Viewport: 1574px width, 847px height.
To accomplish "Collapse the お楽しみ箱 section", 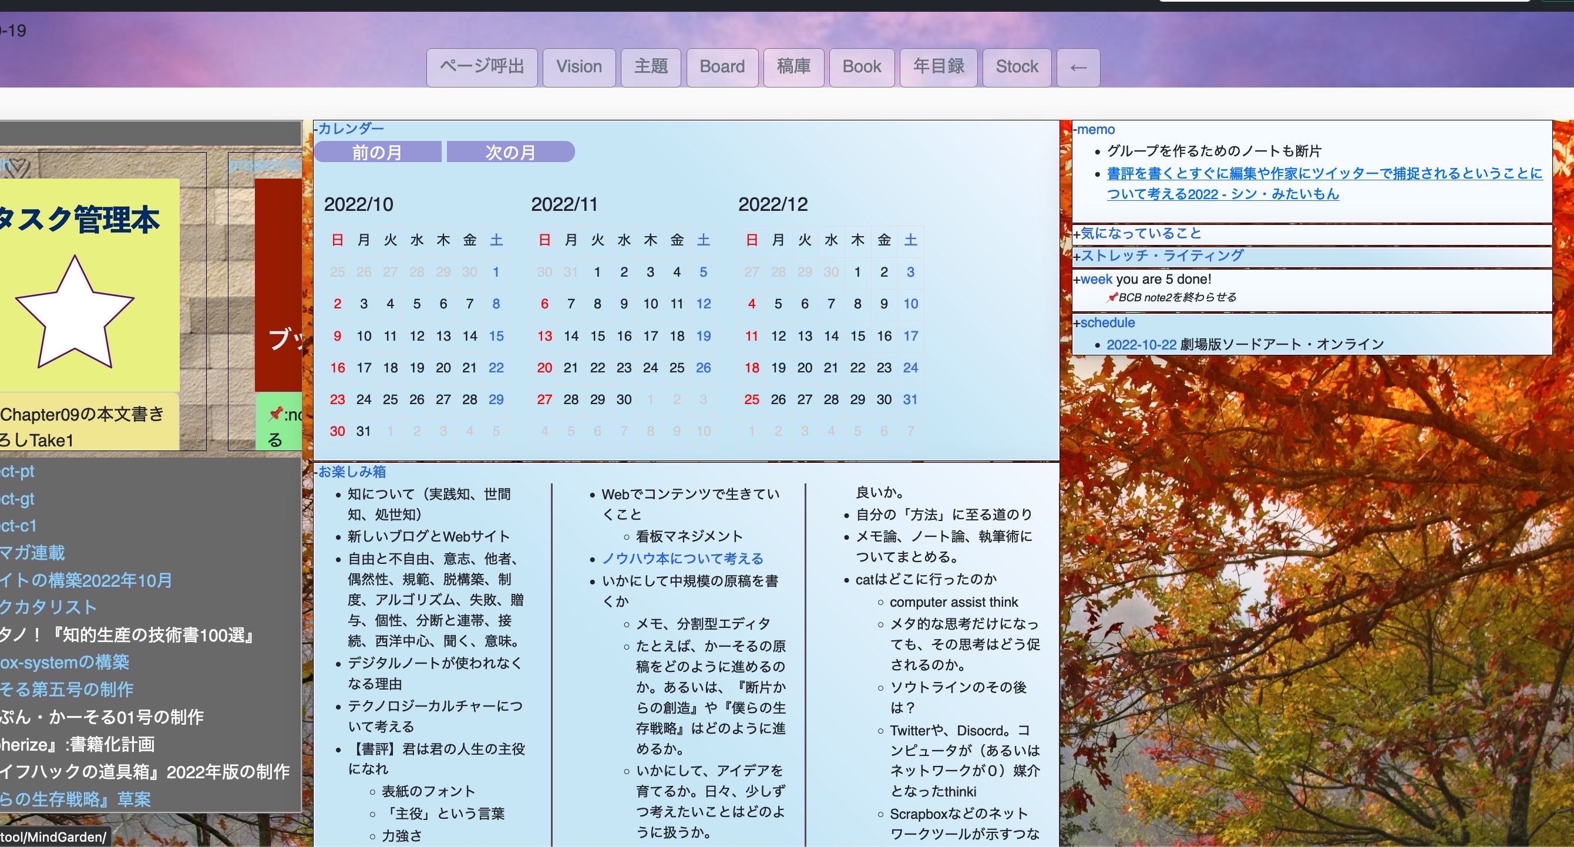I will 351,472.
